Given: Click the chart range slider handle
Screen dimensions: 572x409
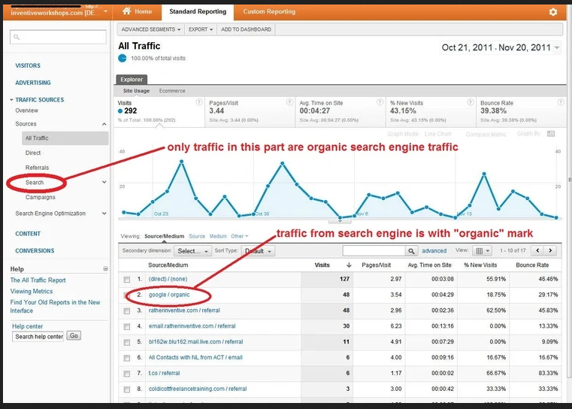Looking at the screenshot, I should click(x=340, y=220).
